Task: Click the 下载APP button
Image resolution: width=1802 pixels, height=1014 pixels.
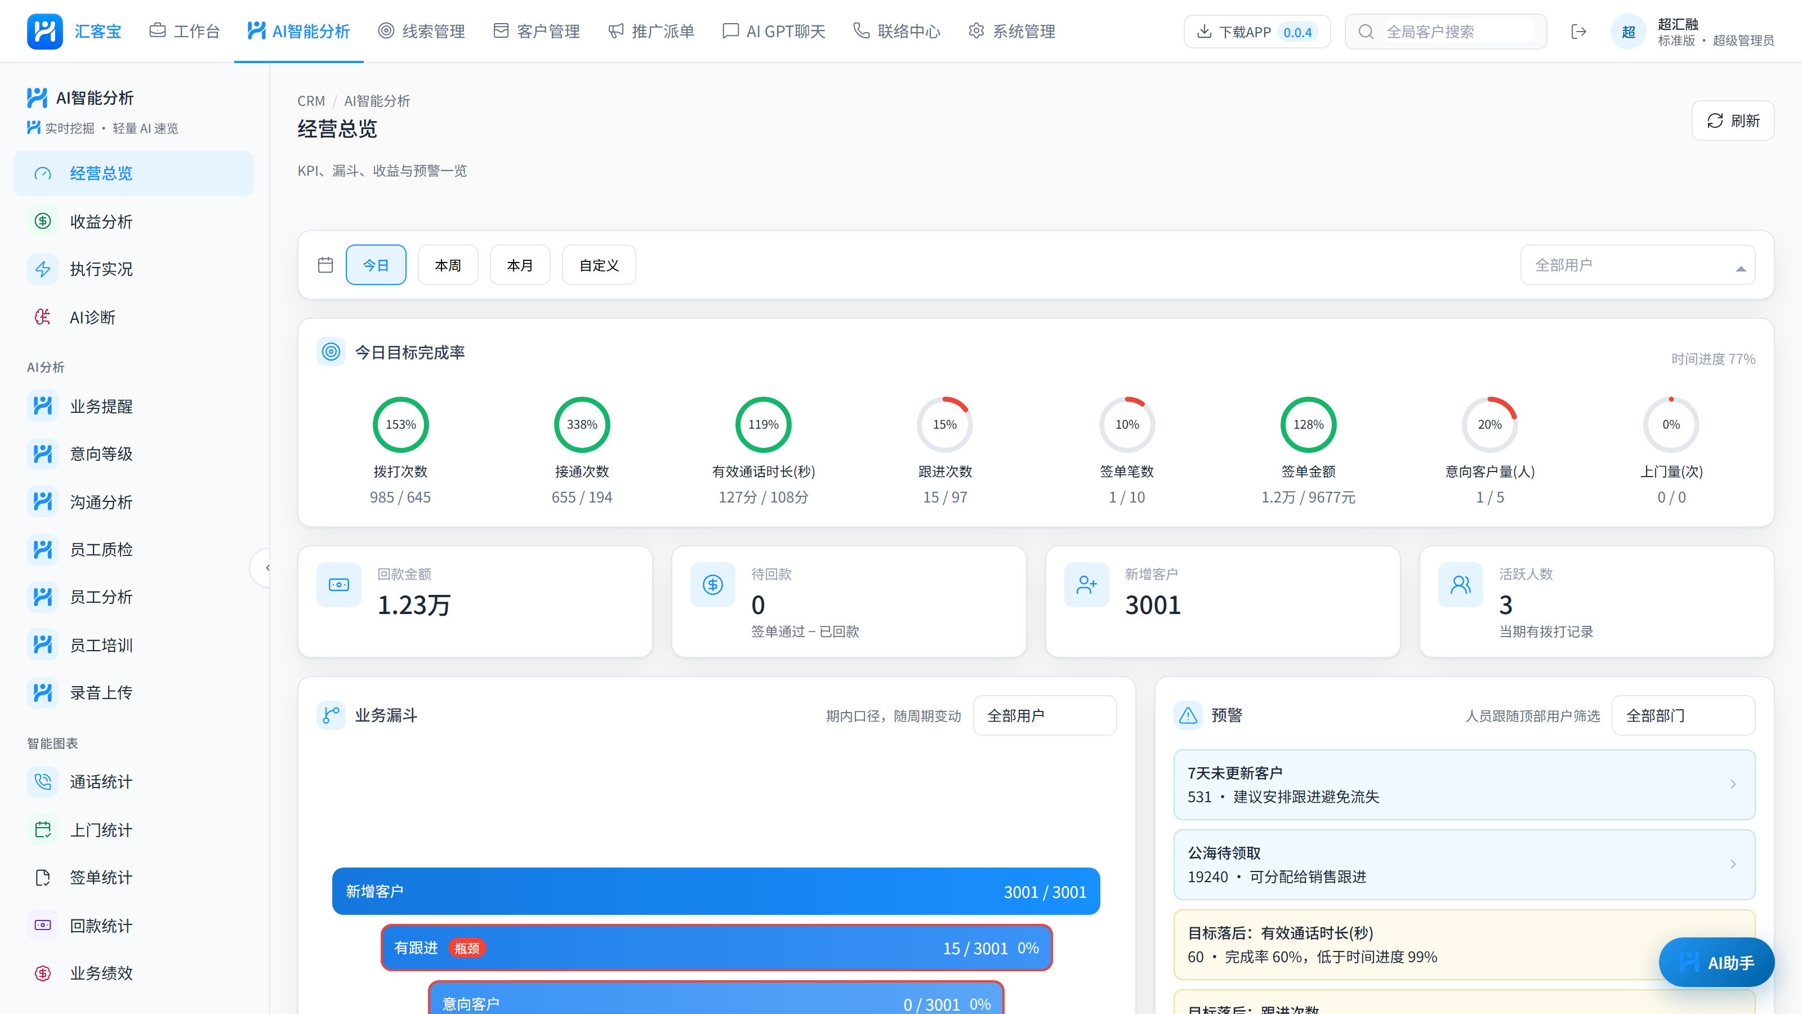Action: tap(1257, 32)
